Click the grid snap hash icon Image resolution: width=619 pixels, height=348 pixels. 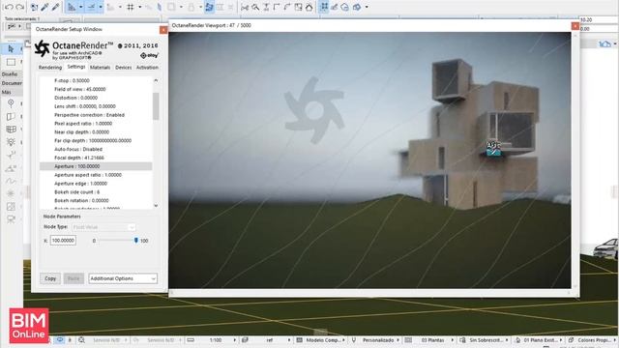tap(131, 7)
